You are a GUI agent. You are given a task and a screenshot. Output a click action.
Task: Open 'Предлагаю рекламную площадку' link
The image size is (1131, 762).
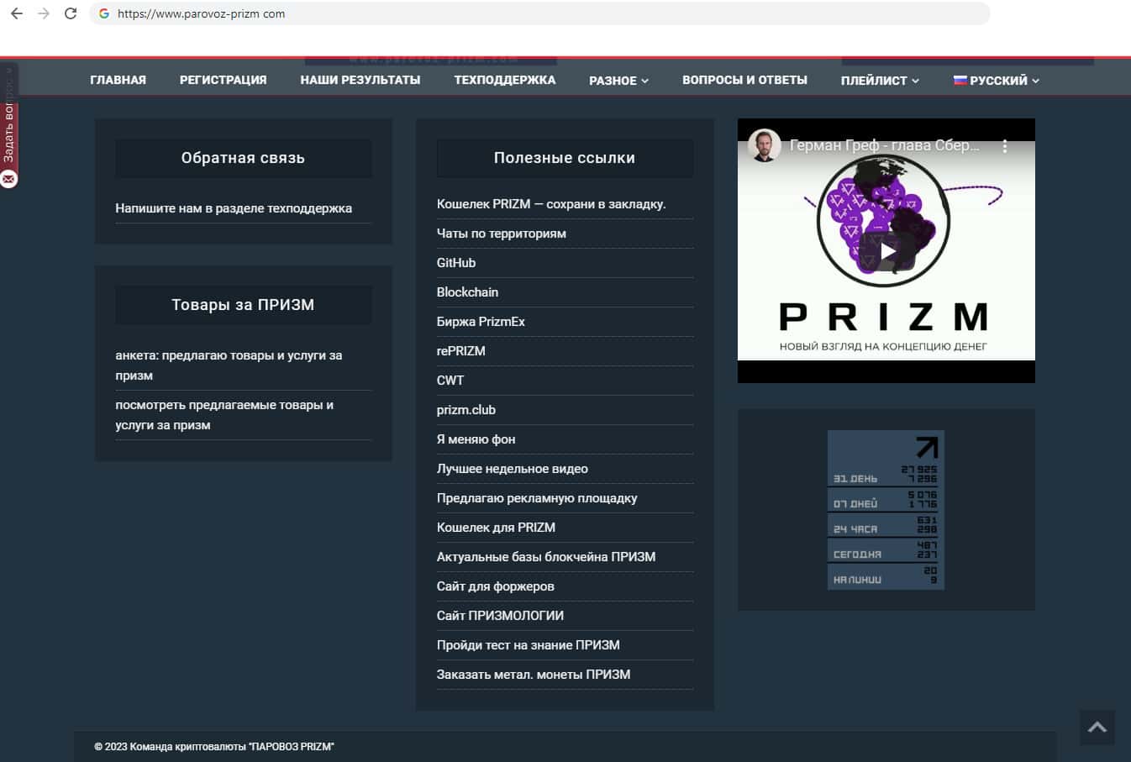[x=537, y=498]
